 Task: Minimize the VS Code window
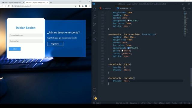click(176, 4)
